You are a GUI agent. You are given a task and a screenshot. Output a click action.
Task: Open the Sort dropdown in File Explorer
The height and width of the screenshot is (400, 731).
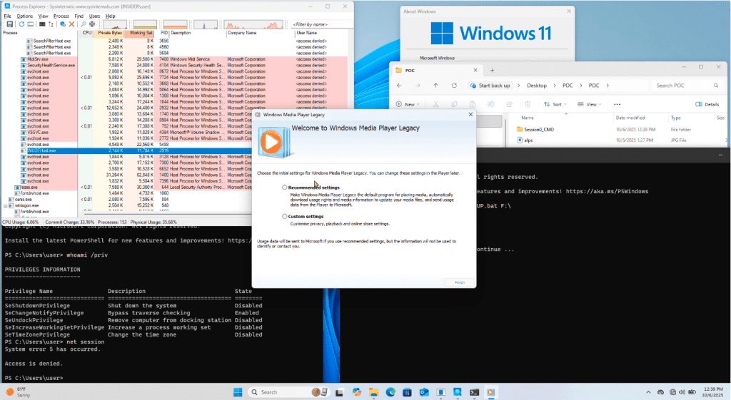tap(555, 104)
